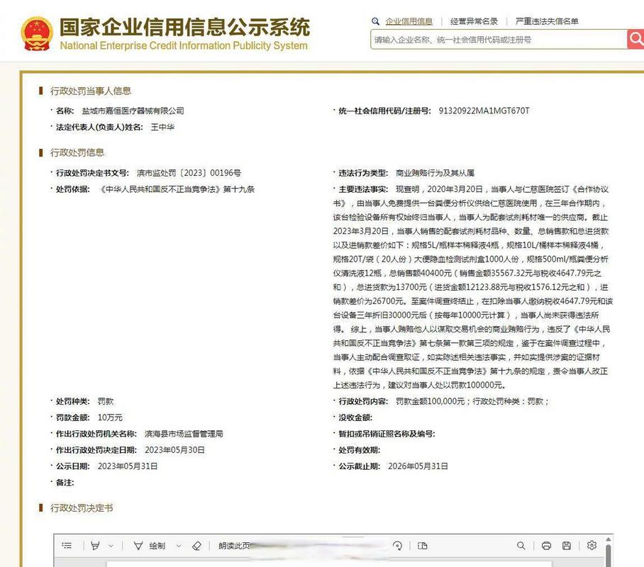Open the table of contents panel
Image resolution: width=644 pixels, height=567 pixels.
click(x=67, y=546)
